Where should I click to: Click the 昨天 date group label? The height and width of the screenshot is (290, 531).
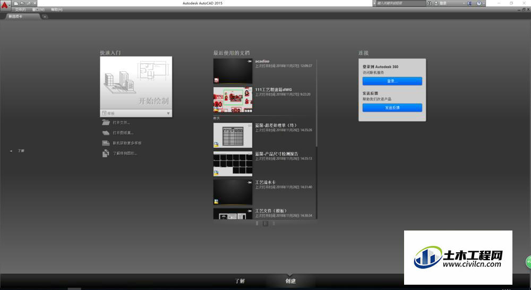coord(217,118)
